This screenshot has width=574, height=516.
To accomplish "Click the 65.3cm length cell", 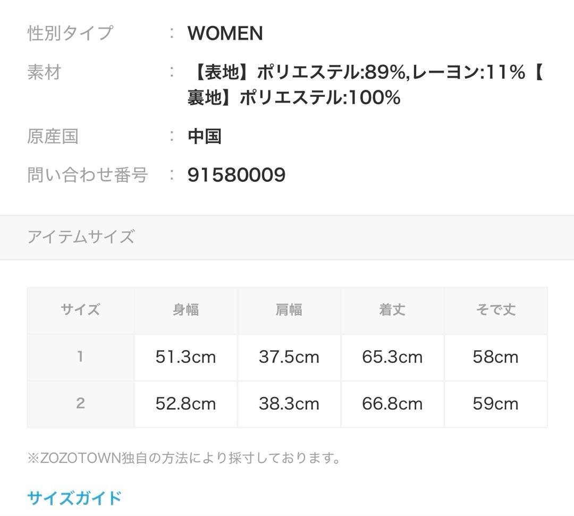I will point(392,357).
